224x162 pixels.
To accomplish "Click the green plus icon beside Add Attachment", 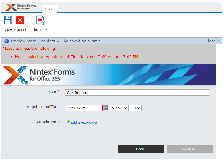I will [68, 122].
